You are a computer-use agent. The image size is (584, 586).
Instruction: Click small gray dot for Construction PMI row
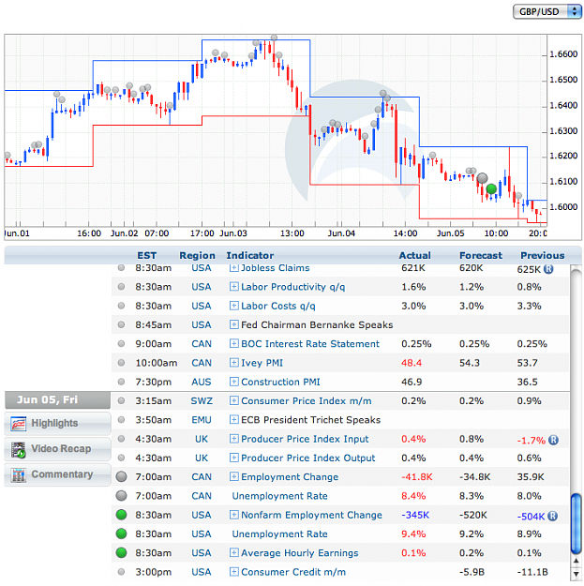tap(121, 382)
